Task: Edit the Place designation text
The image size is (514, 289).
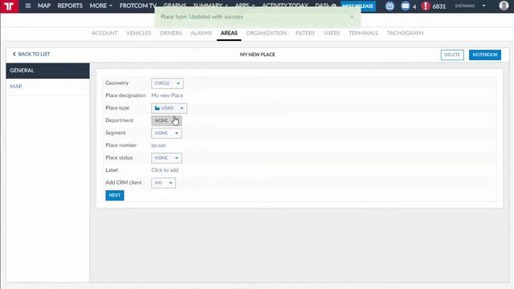Action: coord(167,96)
